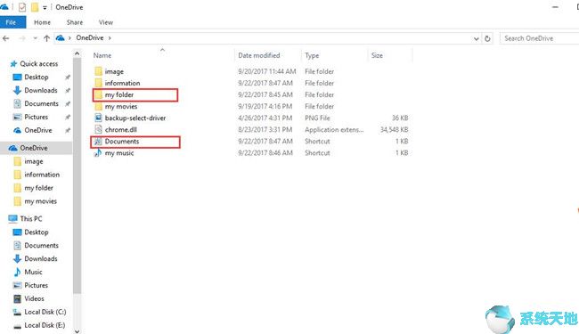Screen dimensions: 579x334
Task: Select the my music shortcut icon
Action: [x=97, y=153]
